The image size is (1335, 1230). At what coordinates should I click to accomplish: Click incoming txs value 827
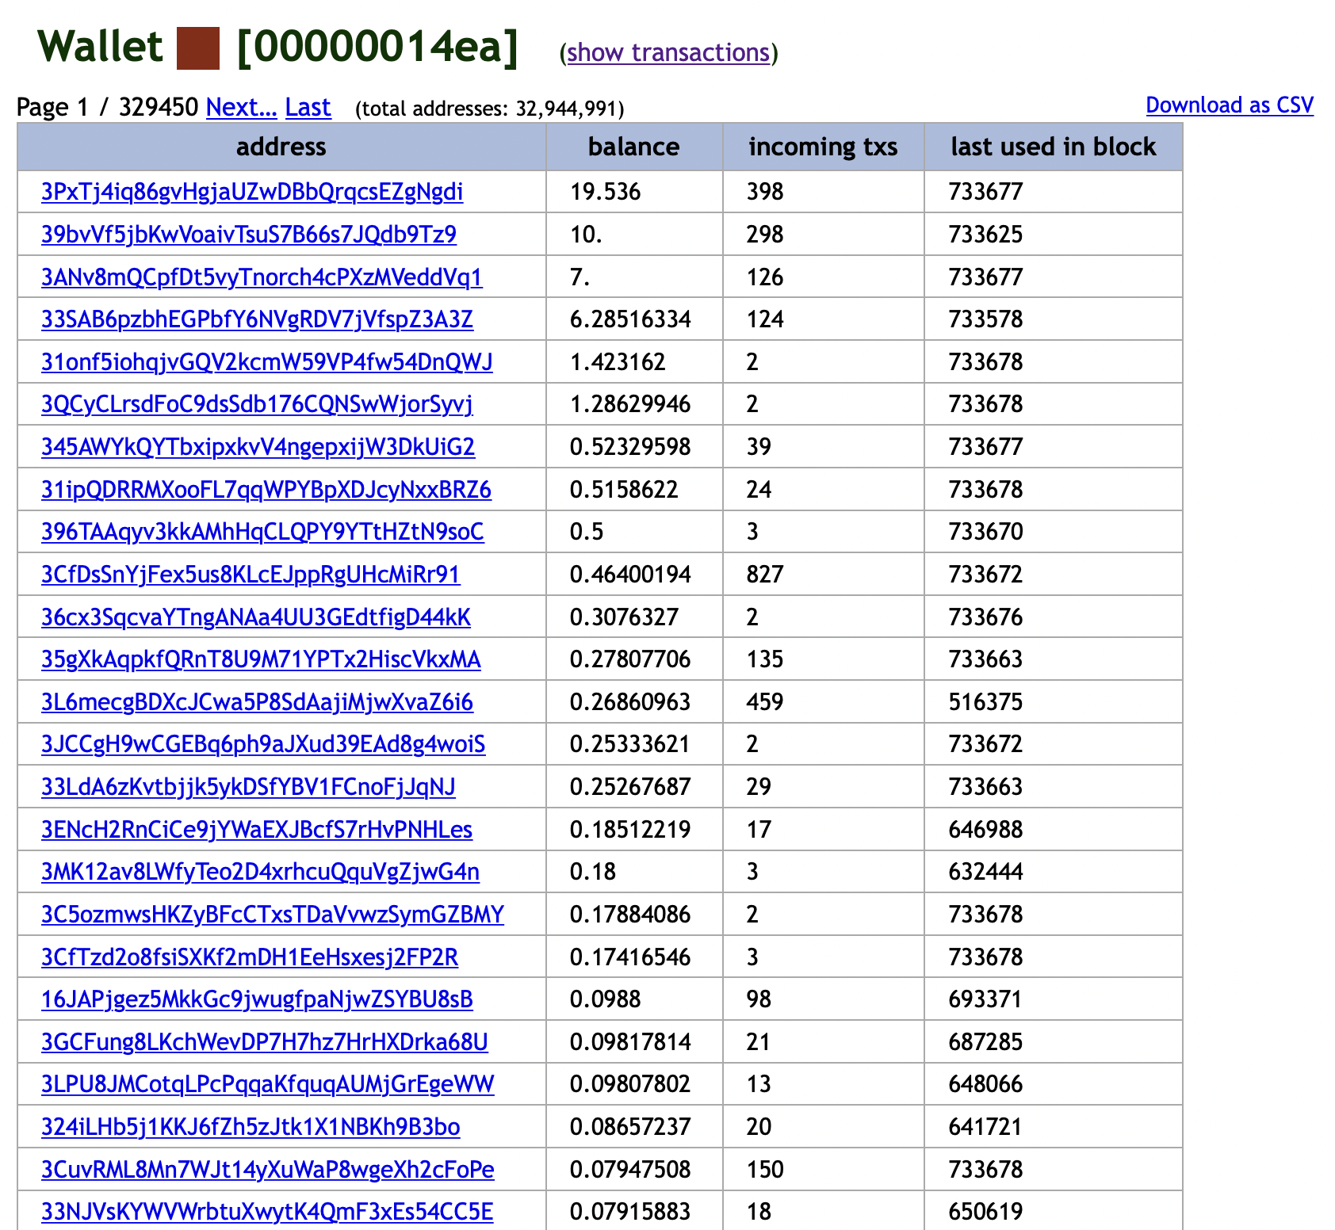(x=765, y=575)
